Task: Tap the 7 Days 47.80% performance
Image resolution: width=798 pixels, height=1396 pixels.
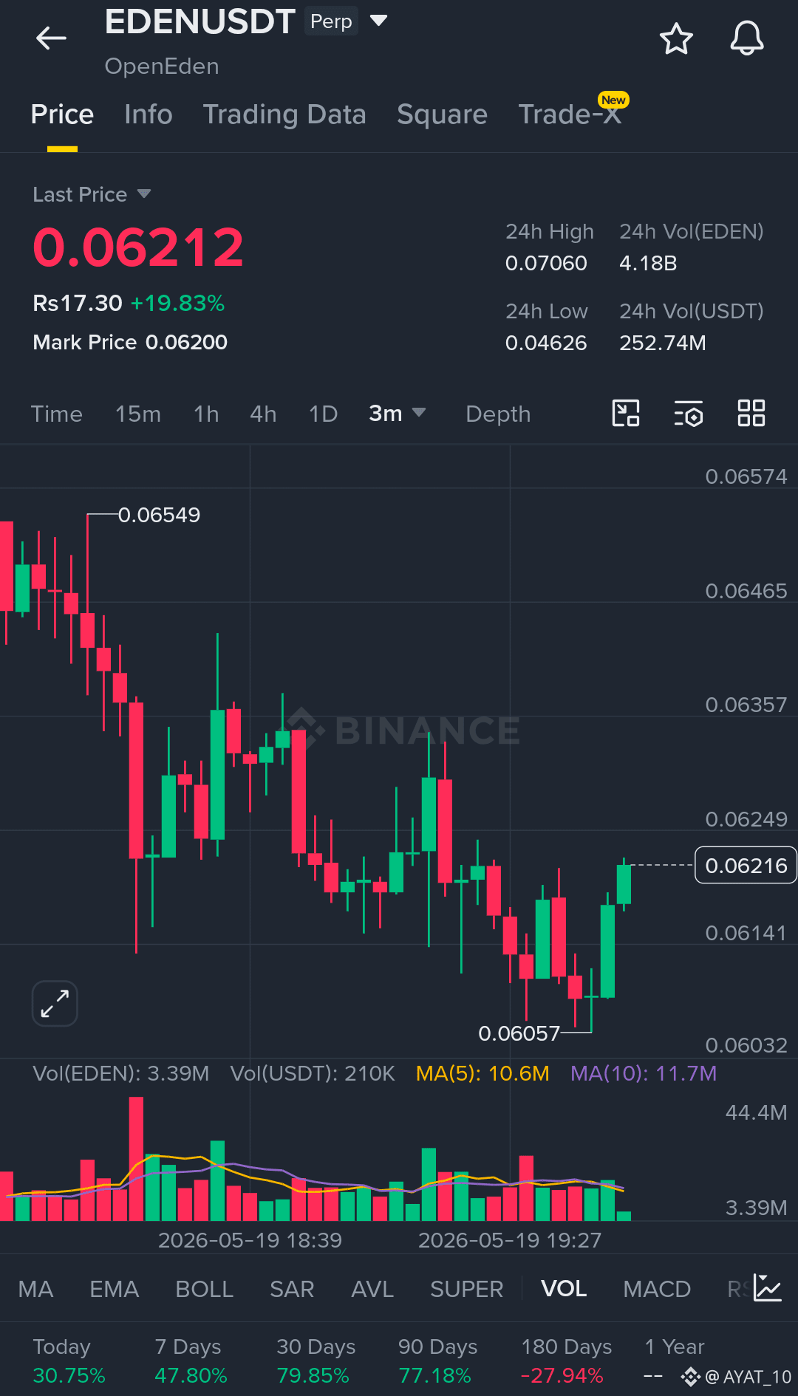Action: (191, 1361)
